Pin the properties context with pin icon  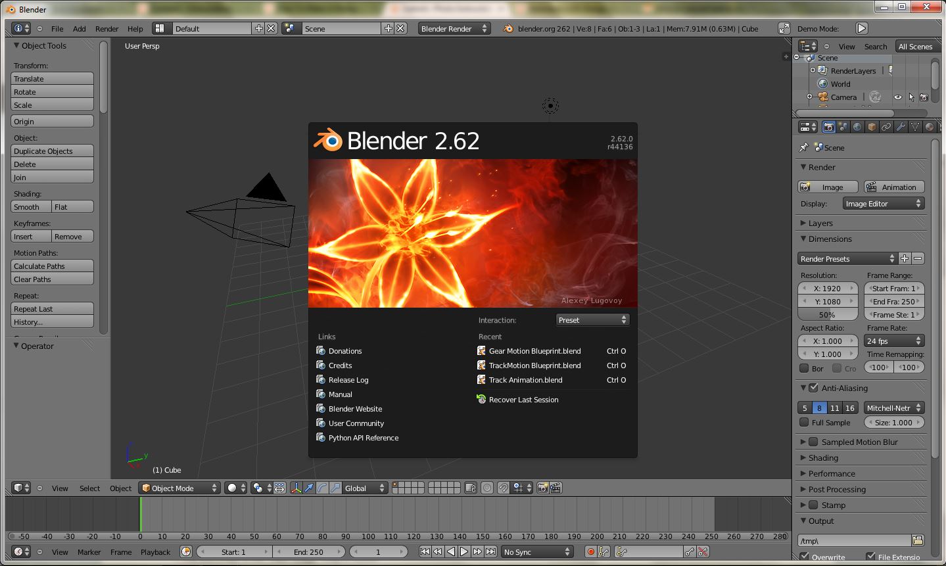[x=803, y=148]
